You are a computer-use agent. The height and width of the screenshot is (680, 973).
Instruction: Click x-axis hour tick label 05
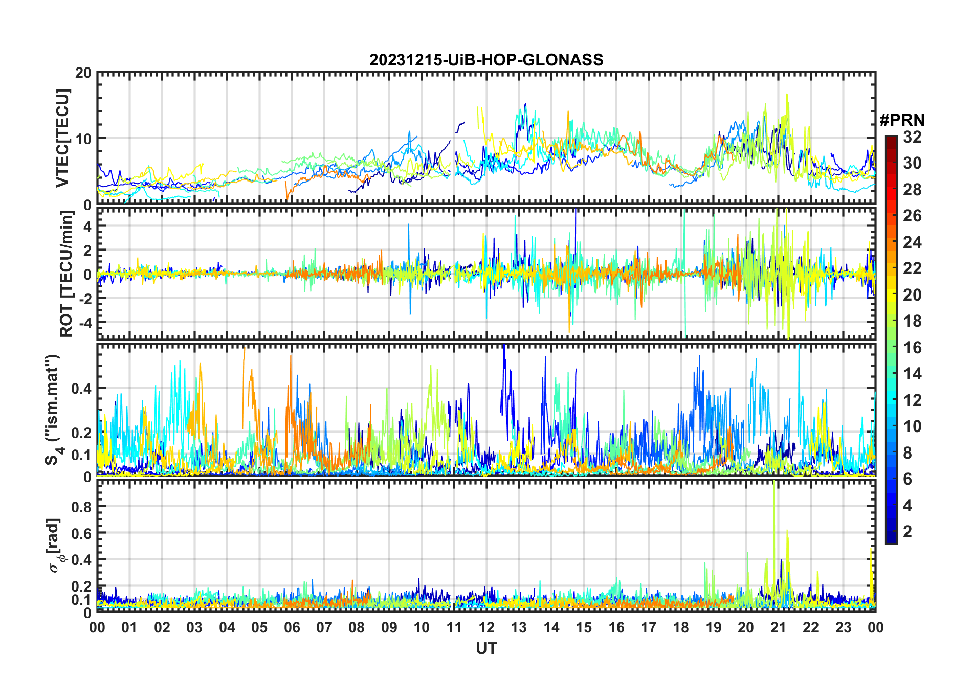(x=259, y=627)
